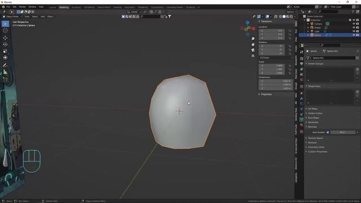Click the zoom view magnifier icon
The height and width of the screenshot is (203, 361).
coord(253,39)
